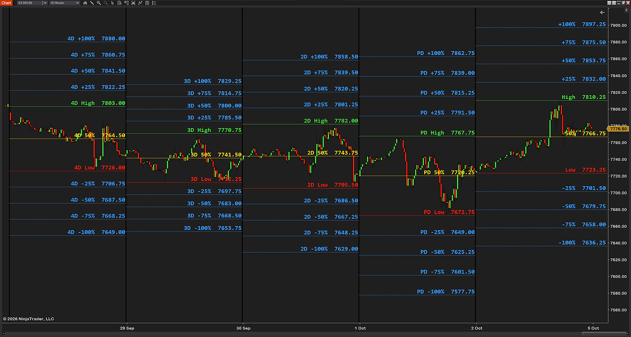Click the PD +100% 7862.75 label
This screenshot has height=337, width=631.
(446, 53)
